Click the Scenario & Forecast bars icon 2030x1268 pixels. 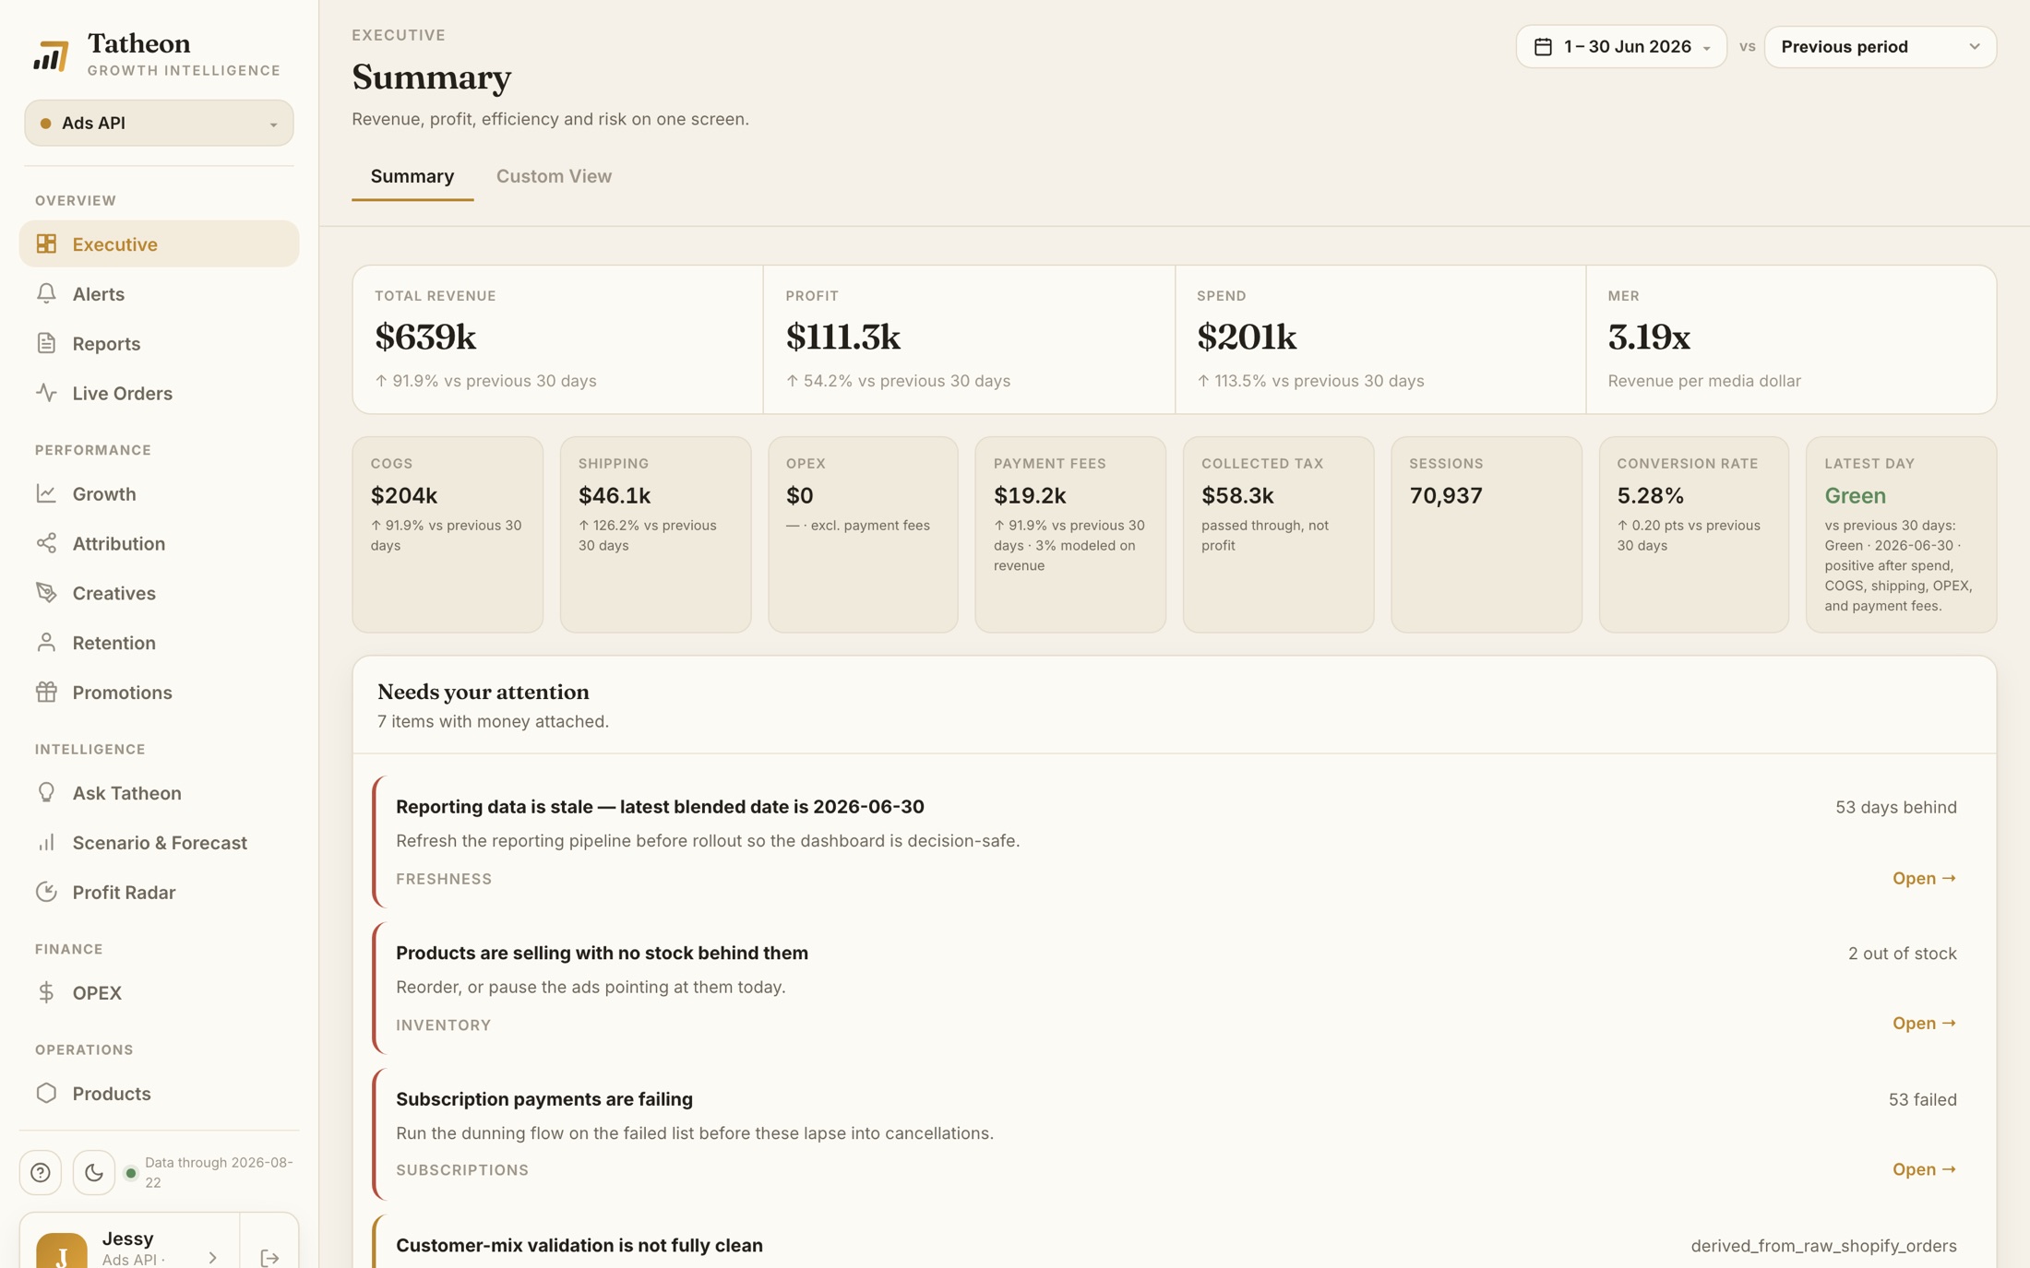46,842
